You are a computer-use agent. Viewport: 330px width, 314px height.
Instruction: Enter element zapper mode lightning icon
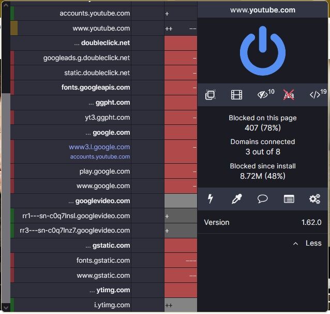(210, 198)
